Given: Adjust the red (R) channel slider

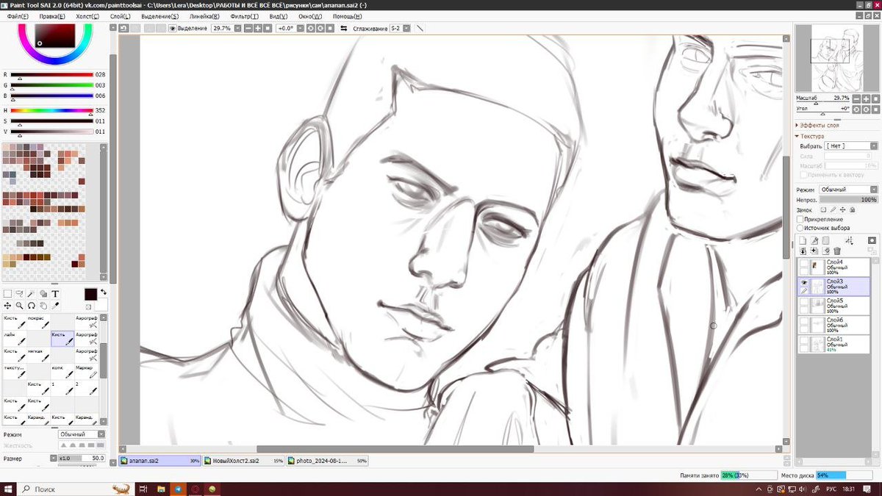Looking at the screenshot, I should pos(51,75).
